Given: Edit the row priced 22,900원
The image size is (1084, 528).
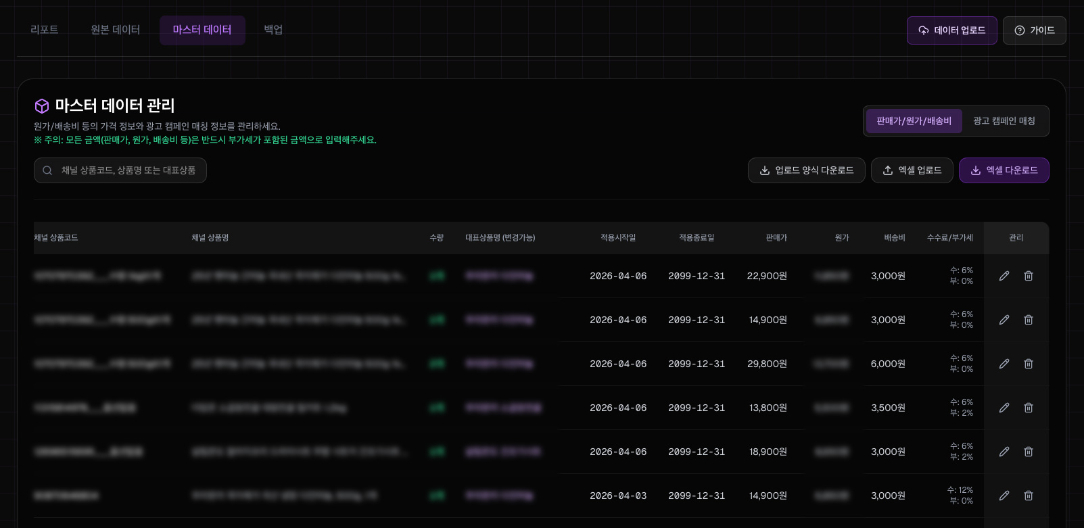Looking at the screenshot, I should tap(1004, 276).
